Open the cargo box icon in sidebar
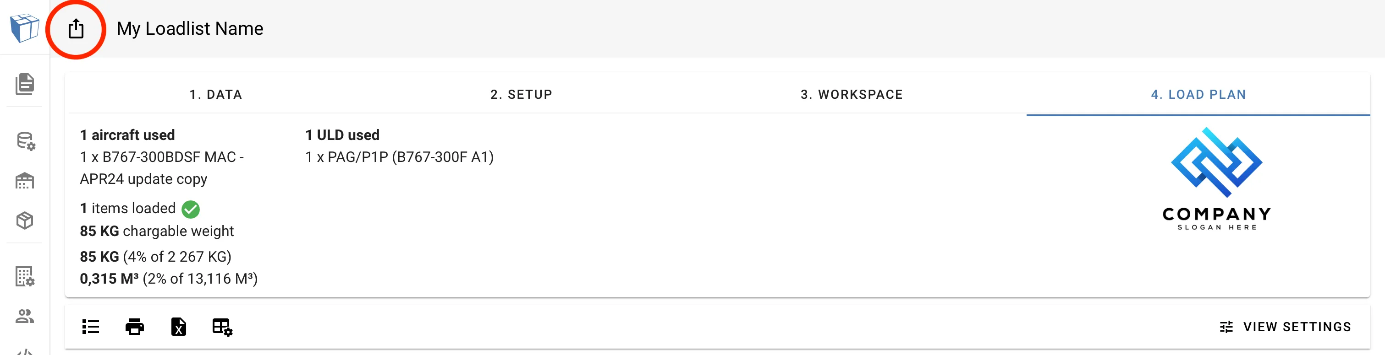This screenshot has height=355, width=1385. 24,220
